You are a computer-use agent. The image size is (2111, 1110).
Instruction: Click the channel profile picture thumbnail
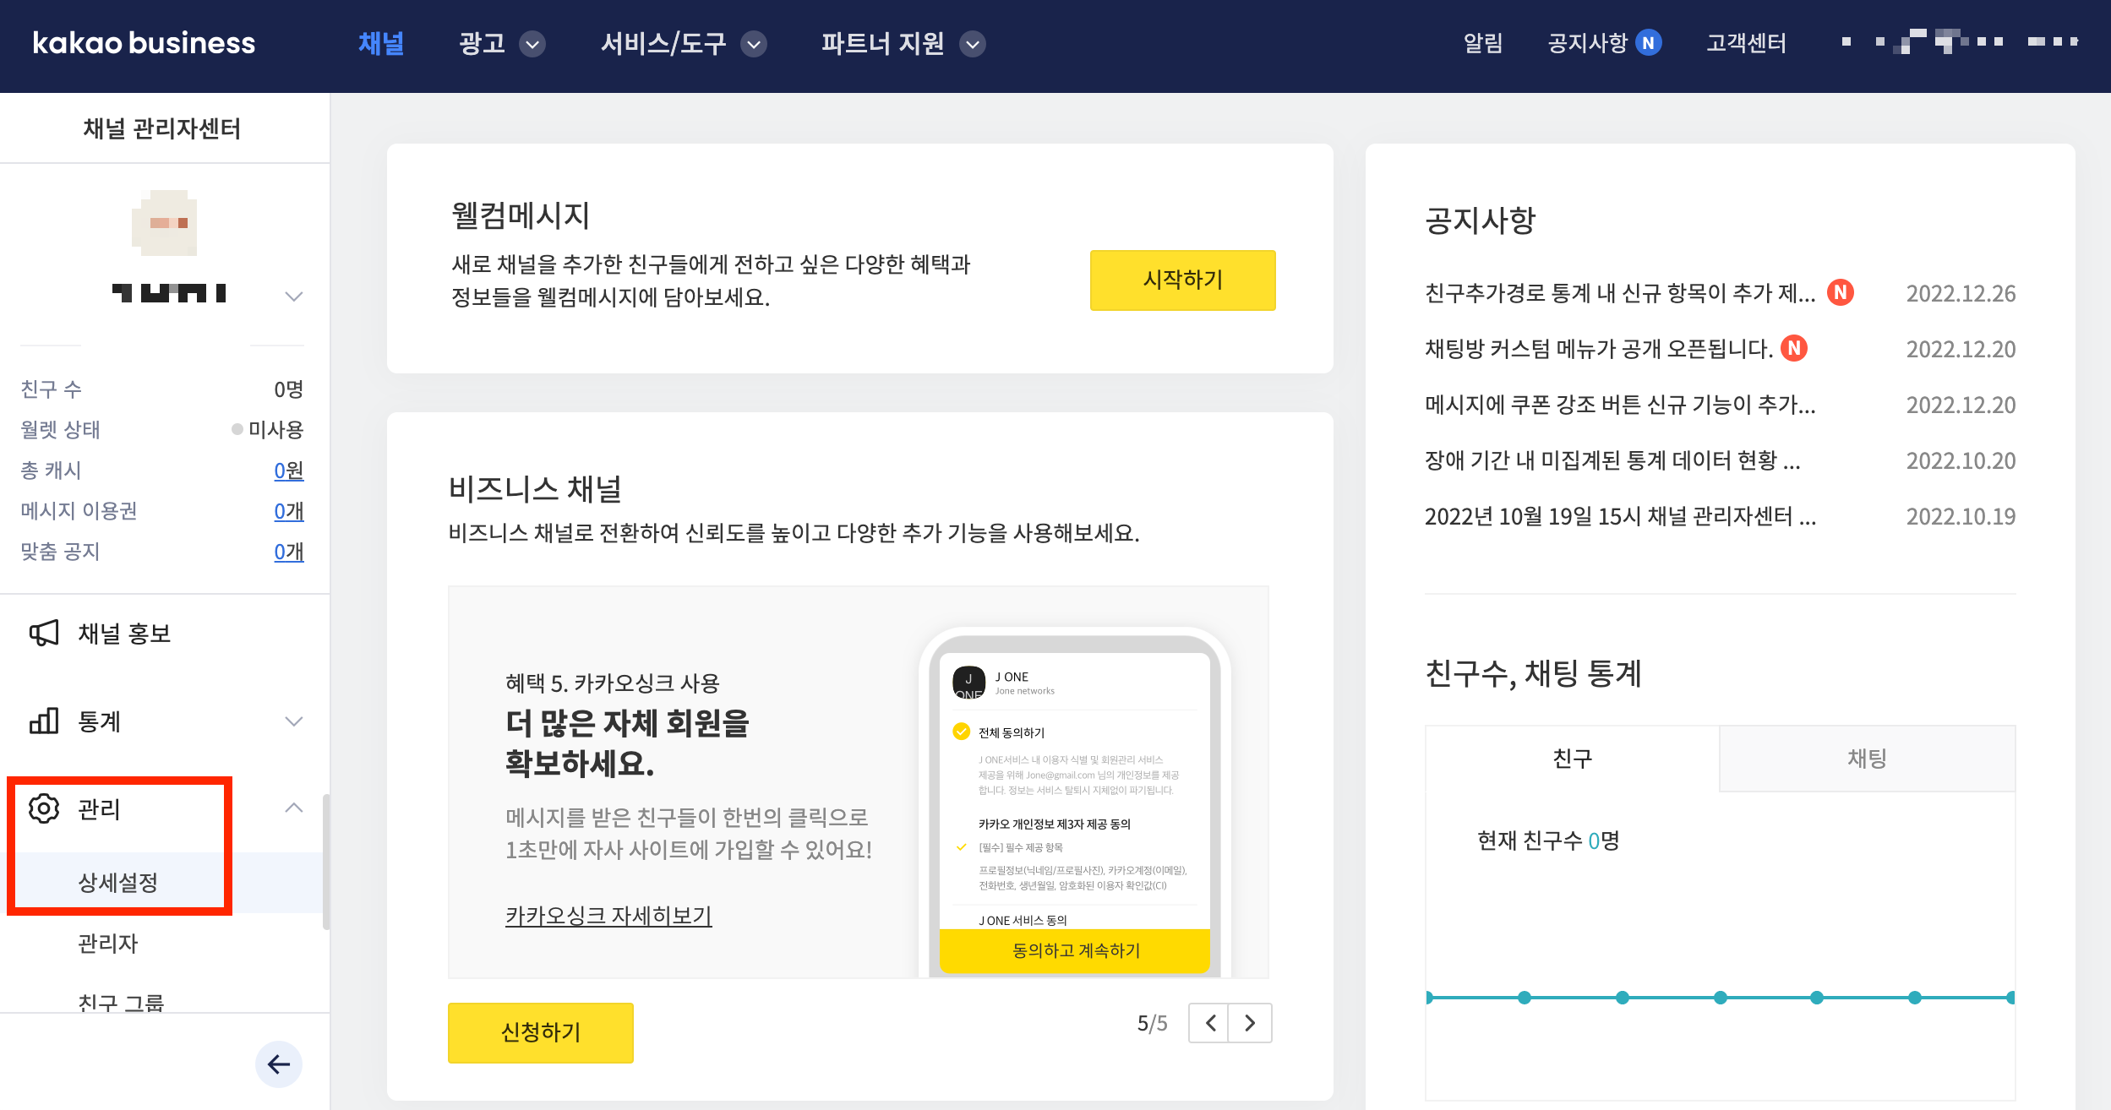(x=166, y=223)
